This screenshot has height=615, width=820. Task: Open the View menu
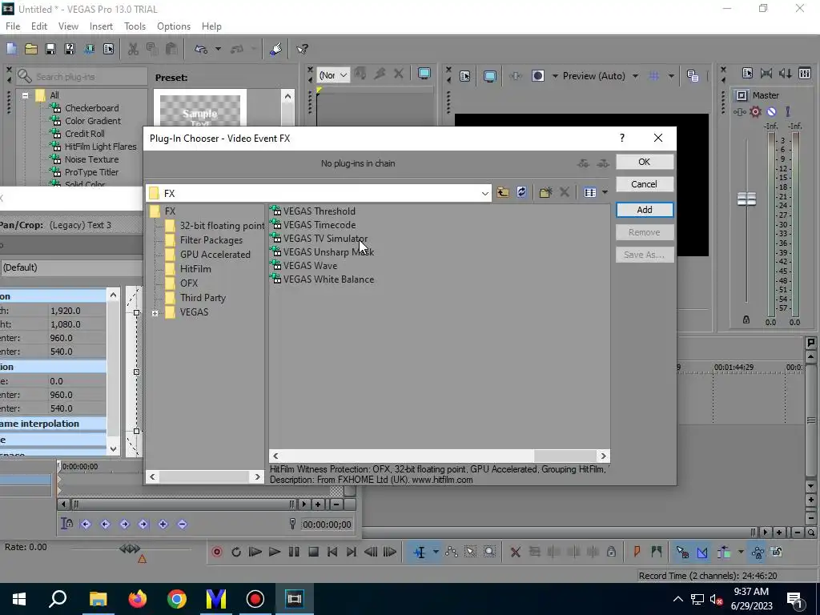point(68,26)
